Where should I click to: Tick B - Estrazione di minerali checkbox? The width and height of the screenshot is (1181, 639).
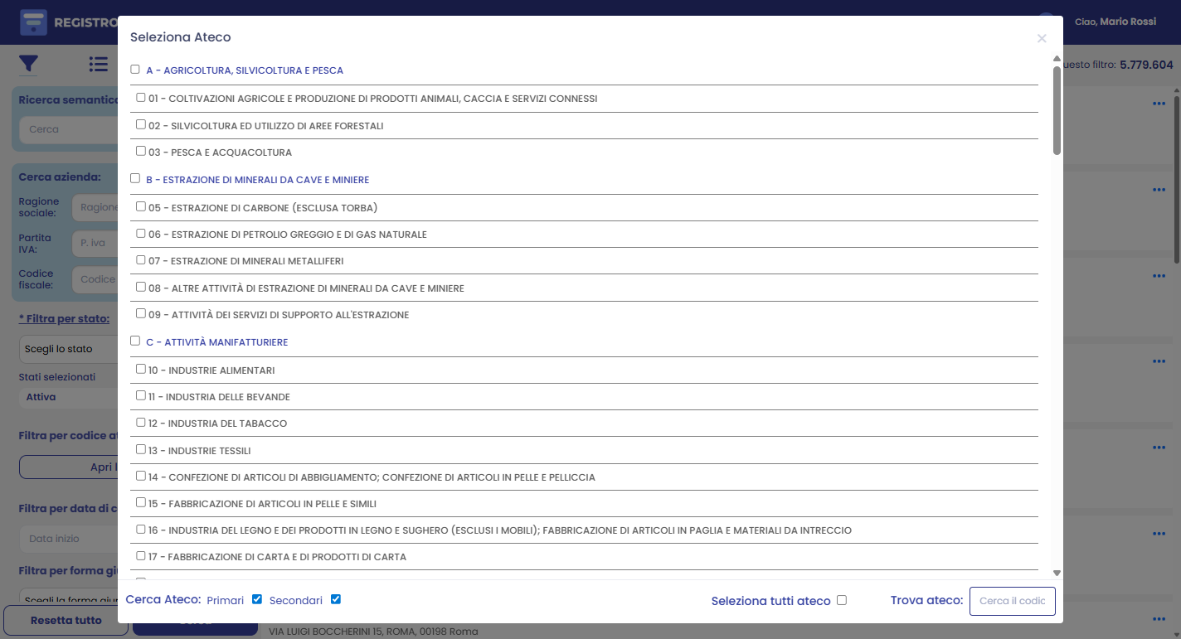[135, 178]
